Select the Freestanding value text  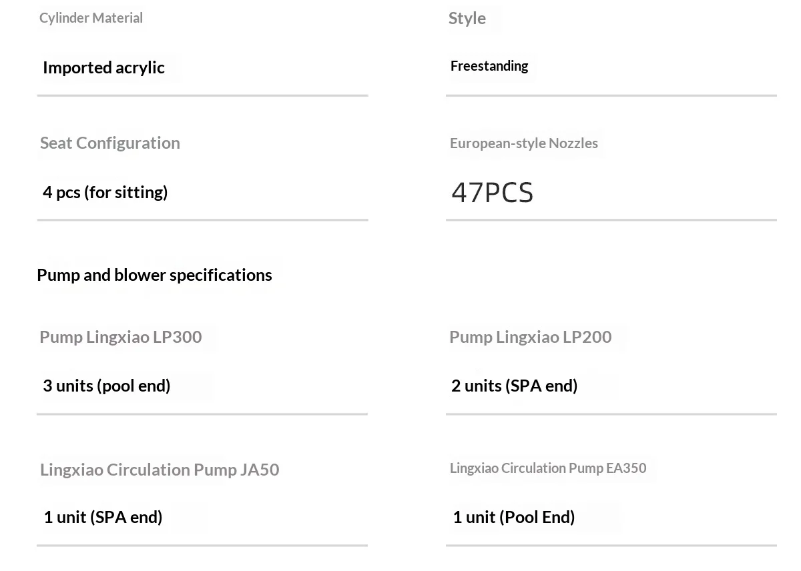[x=489, y=66]
